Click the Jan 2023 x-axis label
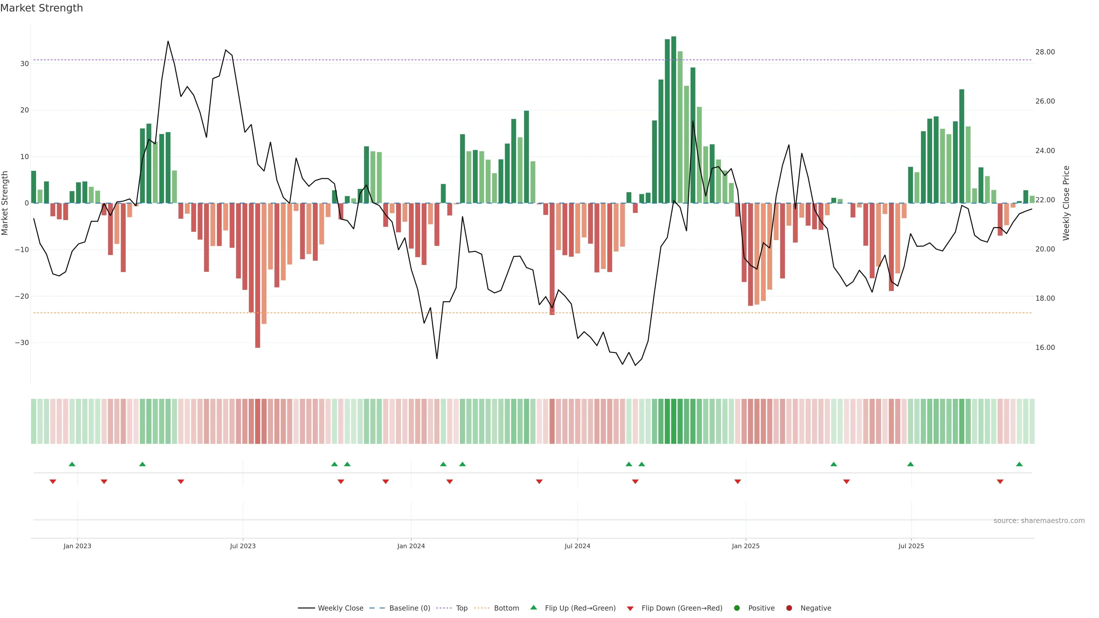This screenshot has width=1099, height=618. 77,546
